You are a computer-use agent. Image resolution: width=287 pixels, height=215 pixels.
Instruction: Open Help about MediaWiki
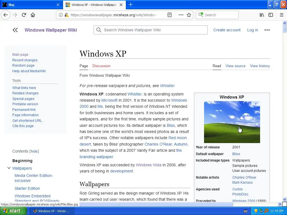(x=29, y=71)
